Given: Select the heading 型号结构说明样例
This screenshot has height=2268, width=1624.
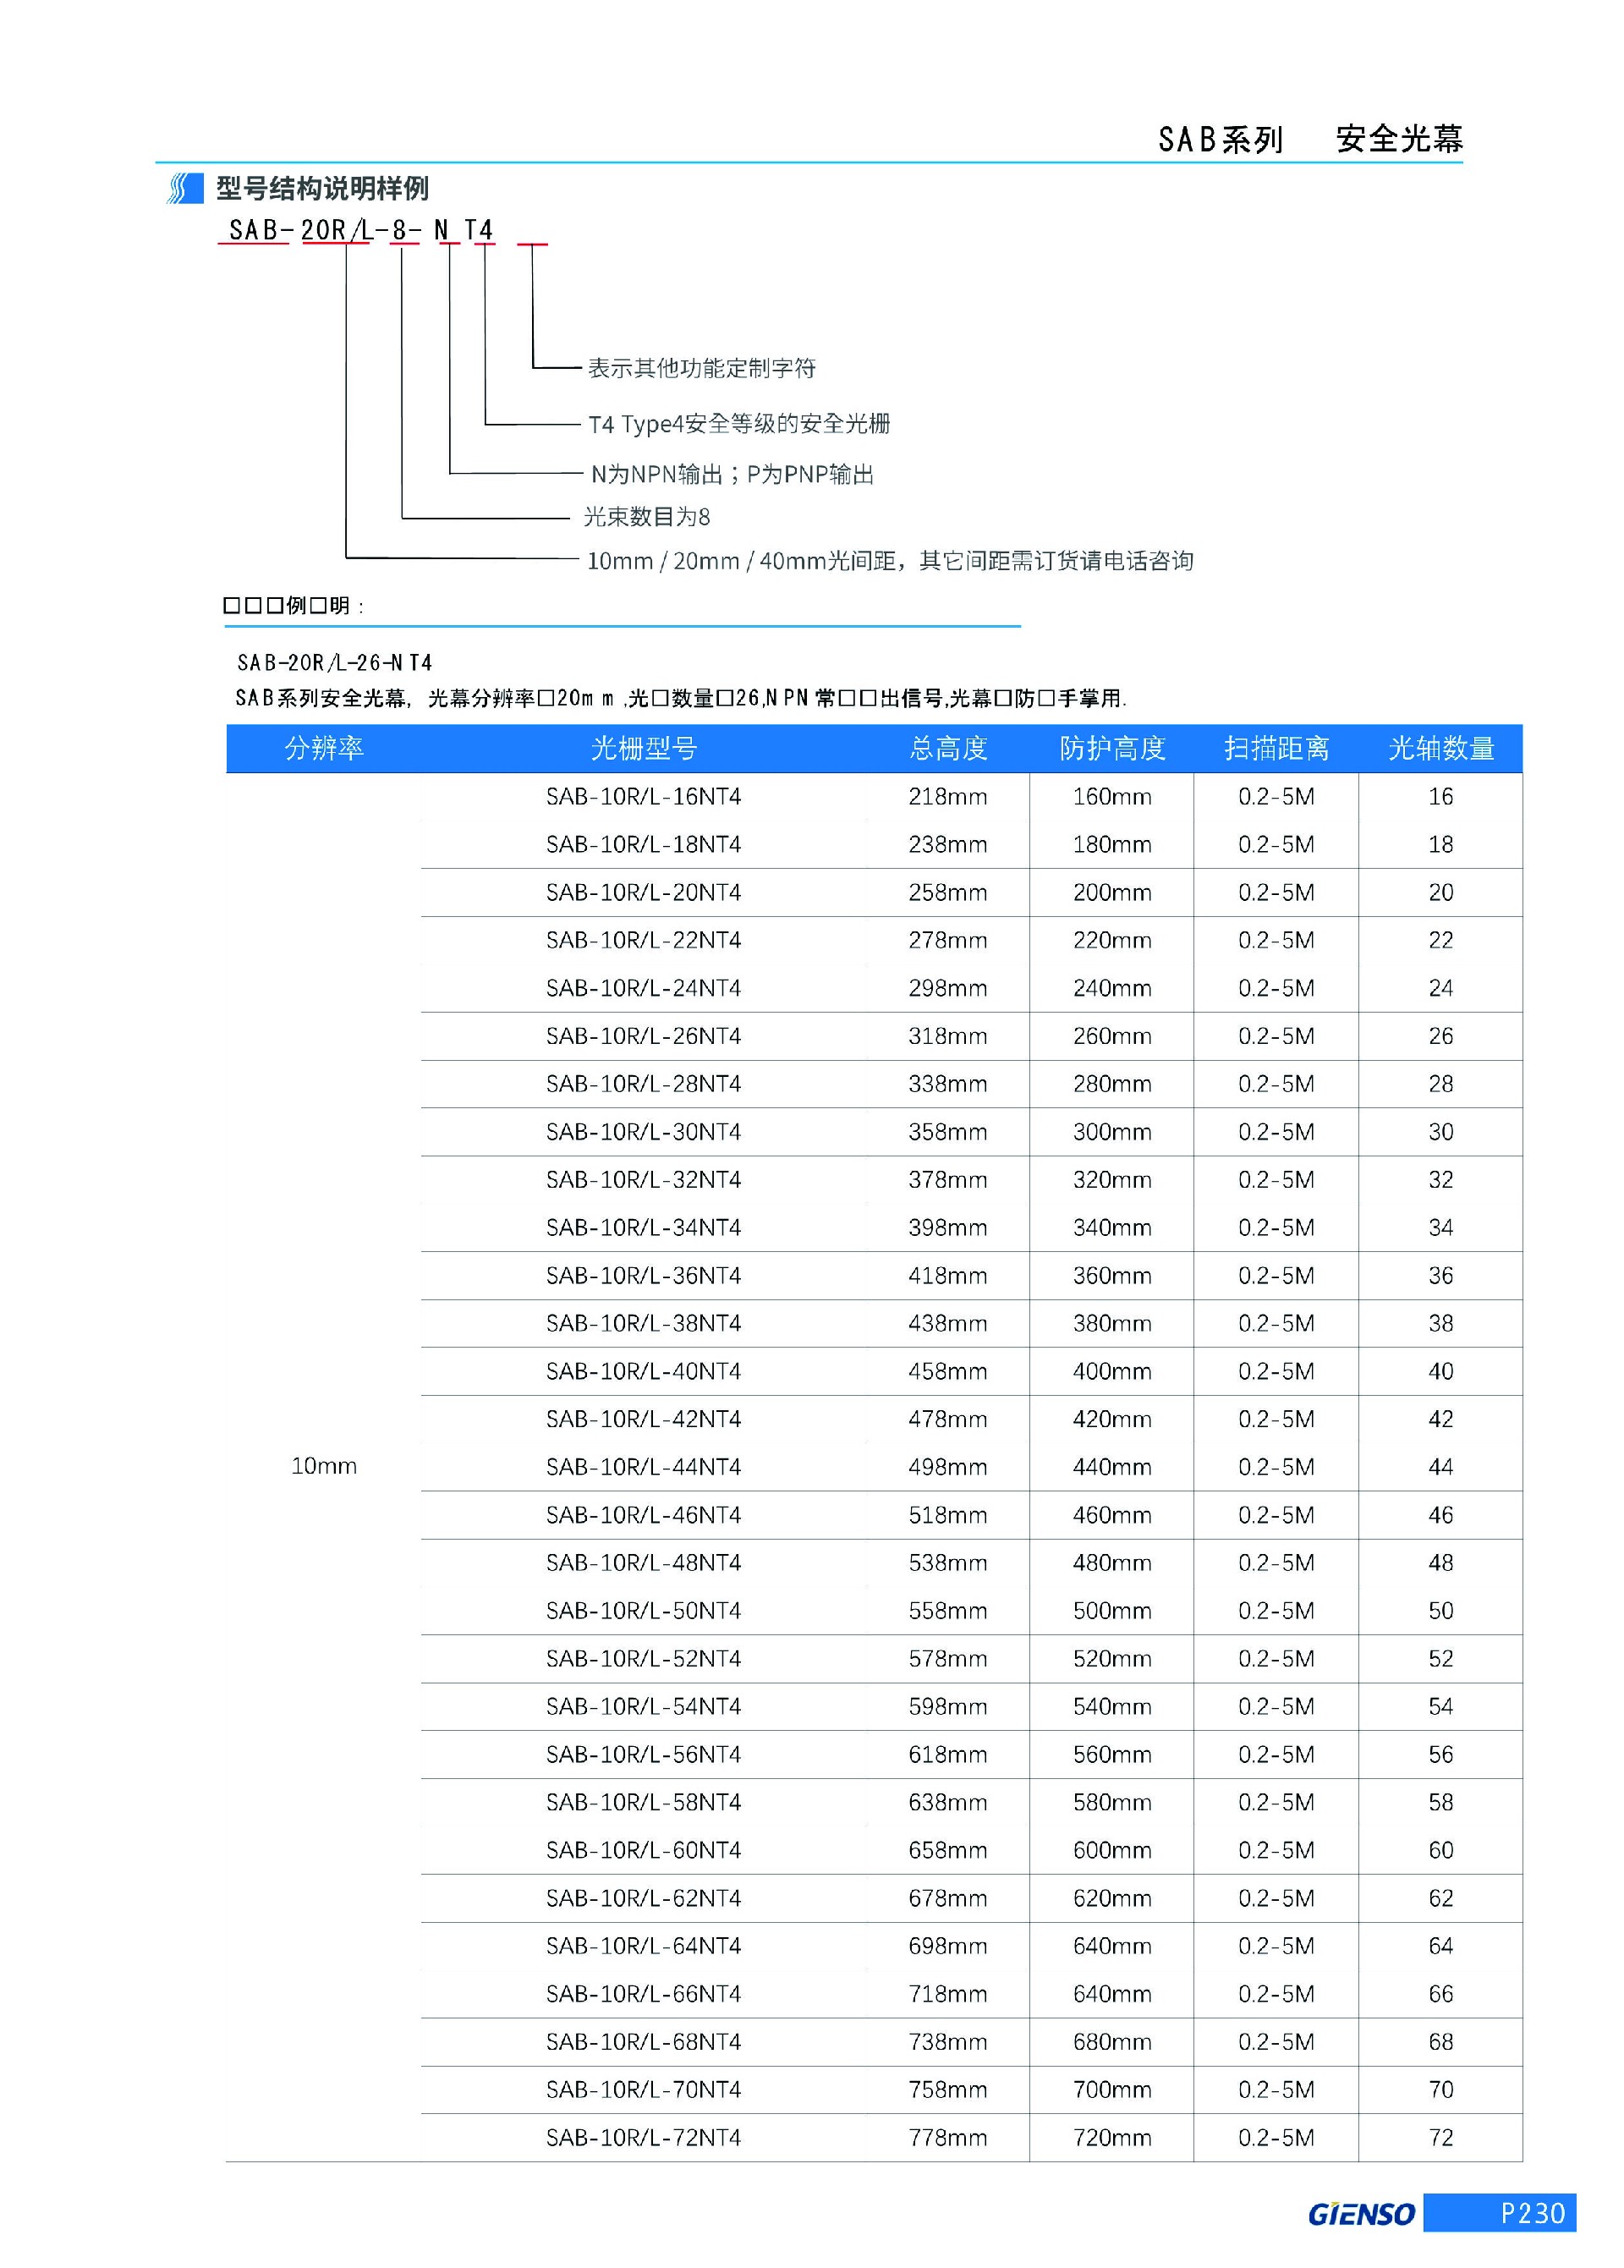Looking at the screenshot, I should tap(322, 188).
